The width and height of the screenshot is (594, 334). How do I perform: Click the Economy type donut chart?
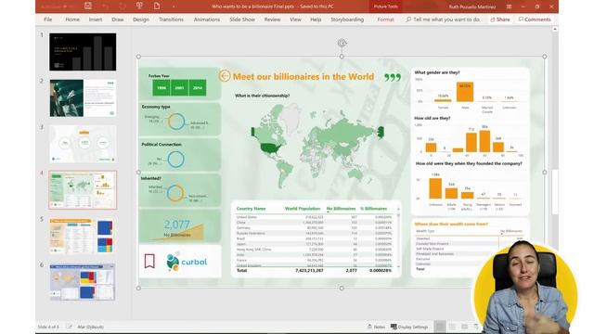[176, 122]
